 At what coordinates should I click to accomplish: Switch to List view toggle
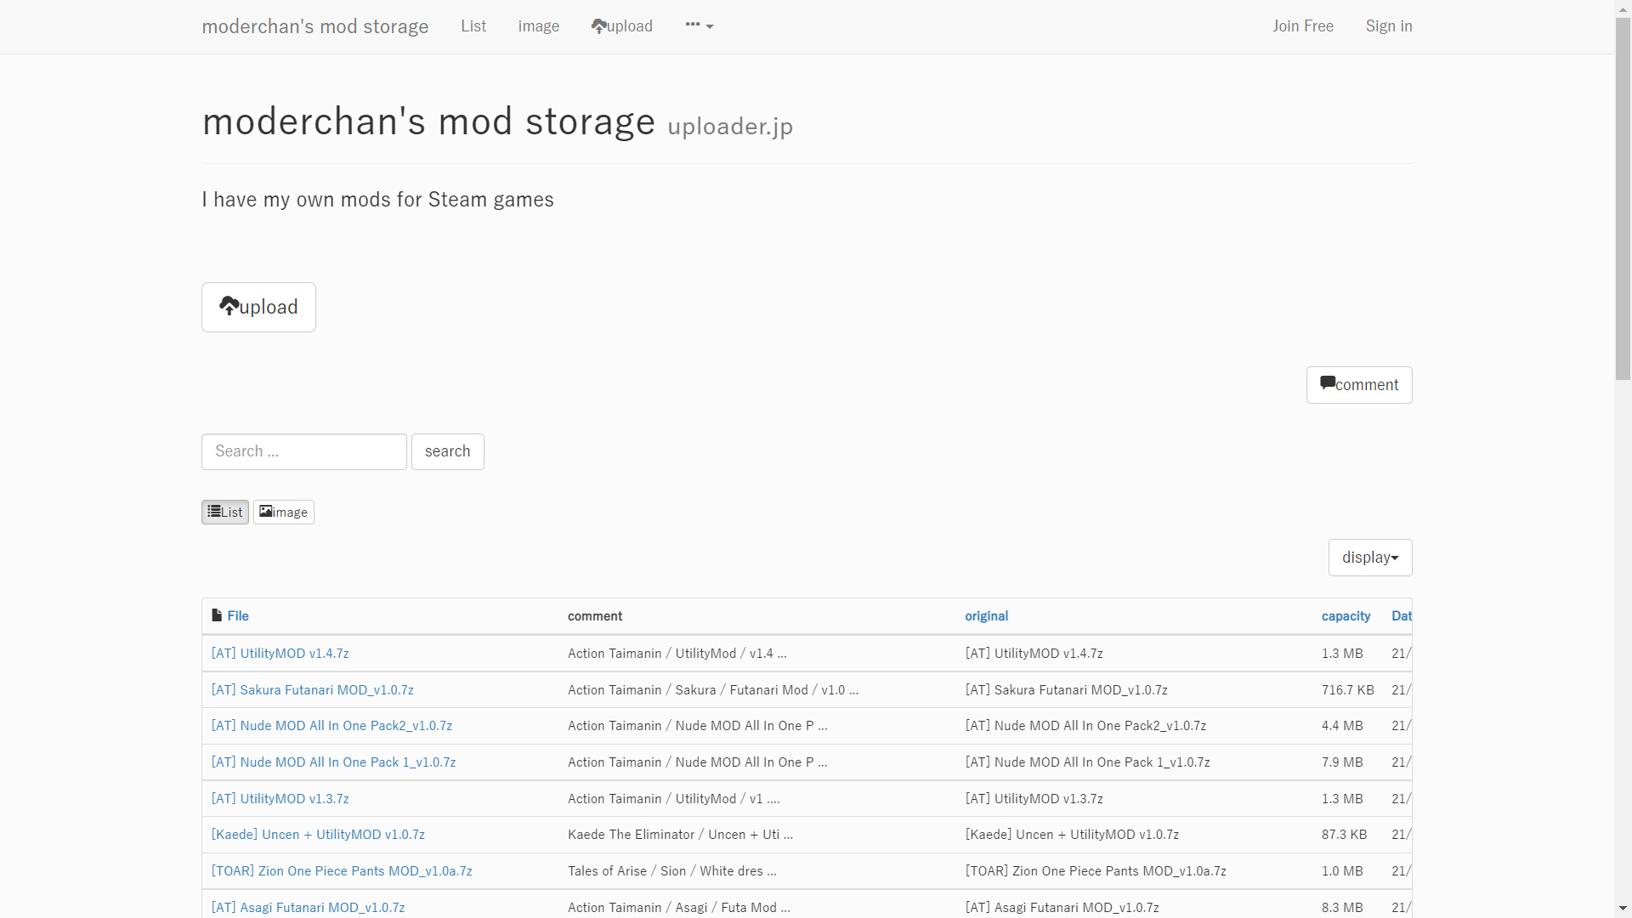tap(225, 512)
